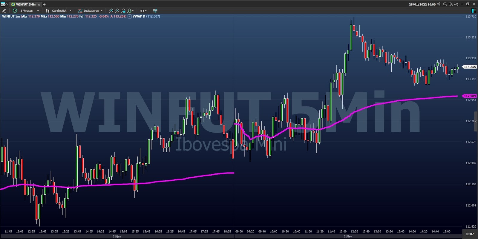Screen dimensions: 478x239
Task: Click the magenta 112.989 VWAP price tag
Action: [470, 96]
